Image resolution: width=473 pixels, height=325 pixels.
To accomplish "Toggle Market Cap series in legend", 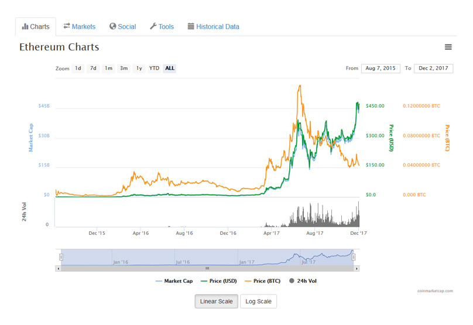I will 174,281.
